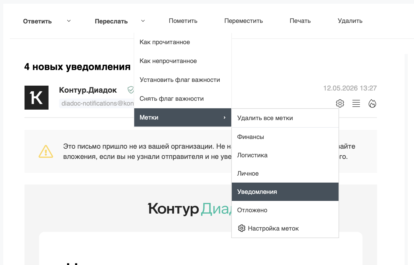Screen dimensions: 414x265
Task: Expand the Ответить dropdown arrow
Action: pyautogui.click(x=69, y=21)
